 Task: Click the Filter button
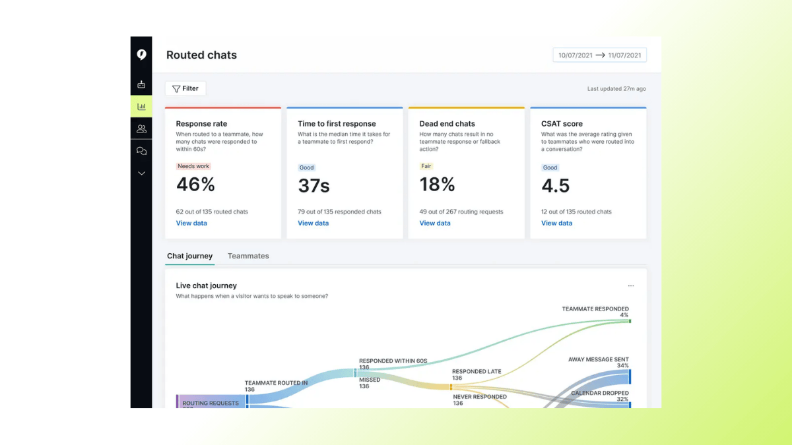coord(185,88)
